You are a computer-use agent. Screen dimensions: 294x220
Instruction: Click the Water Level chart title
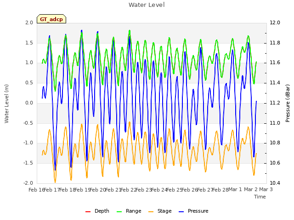pyautogui.click(x=147, y=5)
